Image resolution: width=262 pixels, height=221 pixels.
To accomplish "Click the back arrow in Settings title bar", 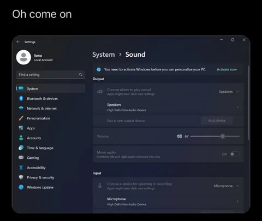I will point(18,42).
